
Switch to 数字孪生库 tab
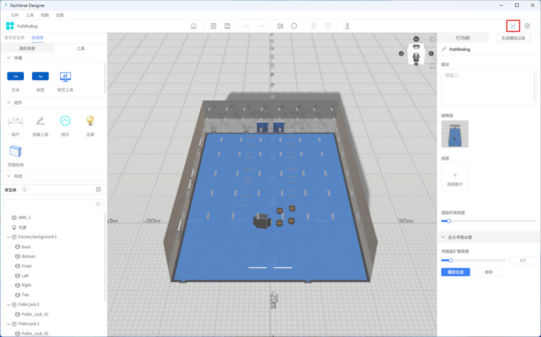click(x=14, y=38)
